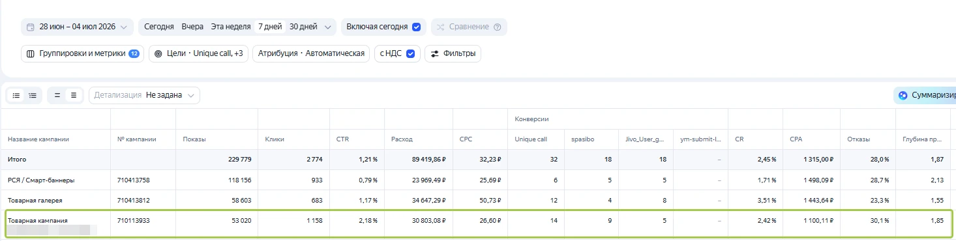Sort by CR column header

click(x=739, y=139)
